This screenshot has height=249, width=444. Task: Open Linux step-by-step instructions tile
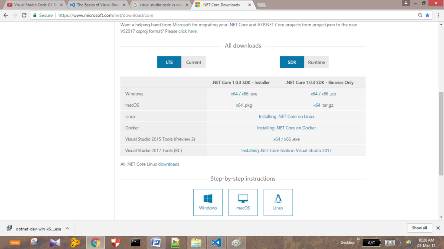click(278, 202)
